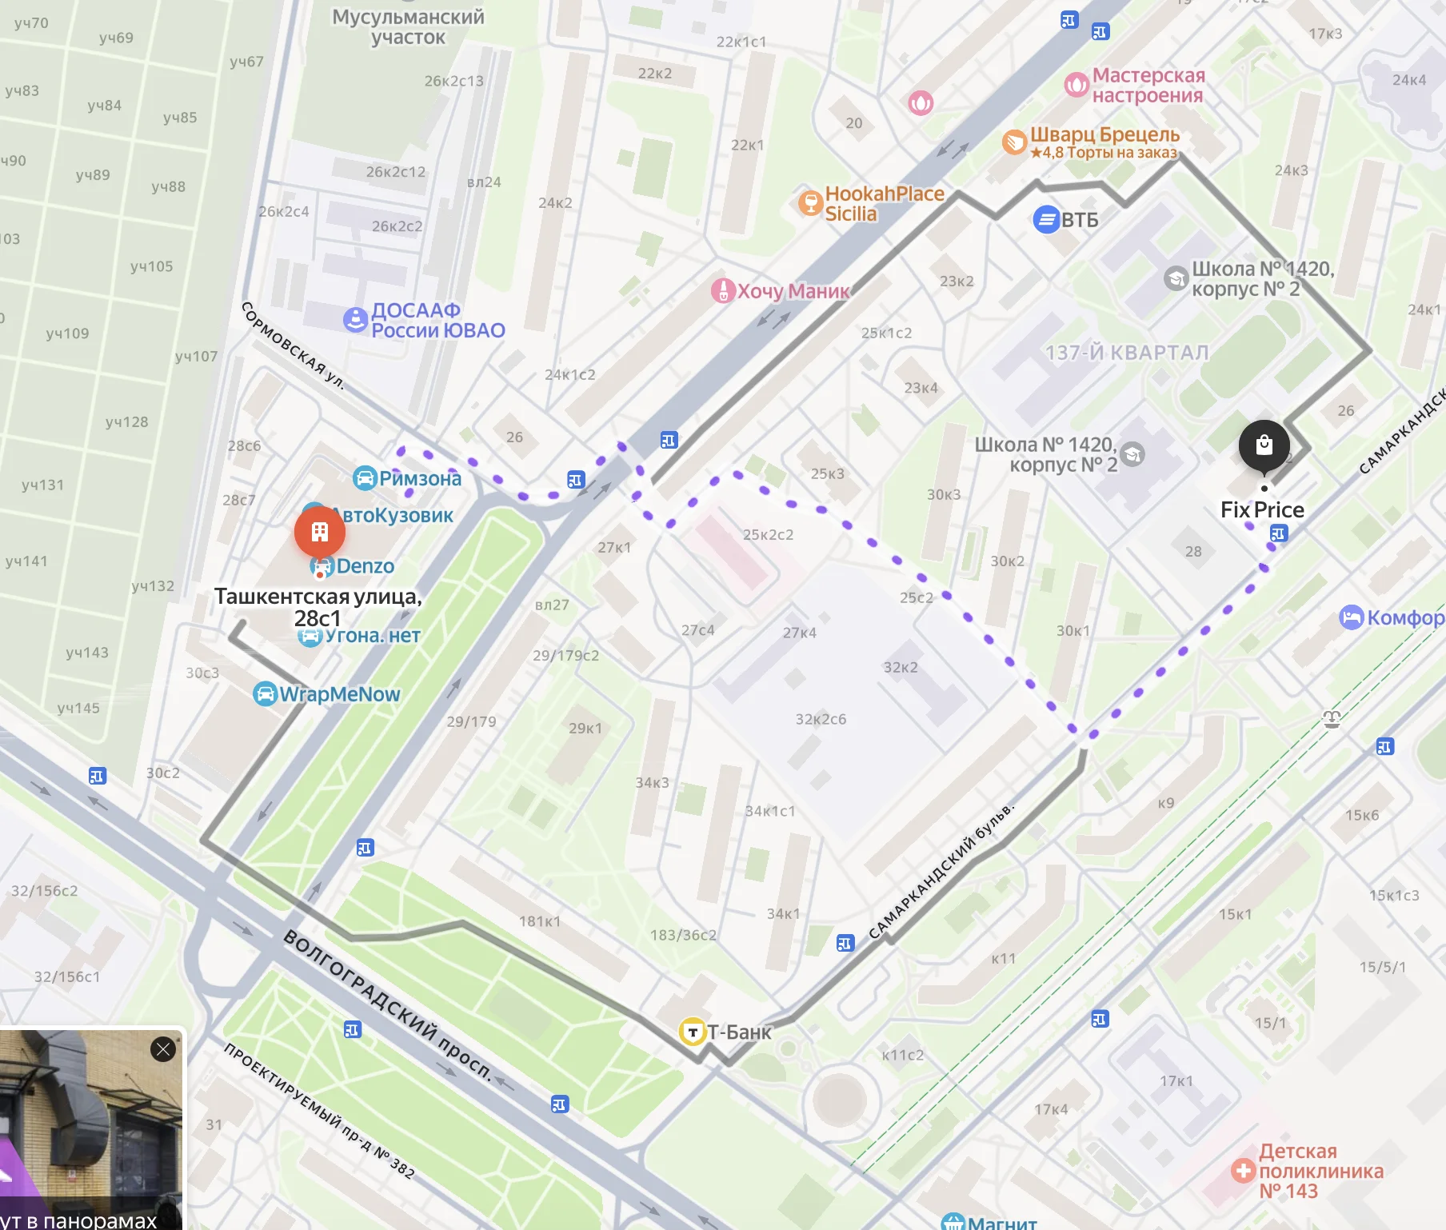Open the Детская поликлиника № 143 icon
This screenshot has height=1230, width=1446.
[x=1243, y=1172]
